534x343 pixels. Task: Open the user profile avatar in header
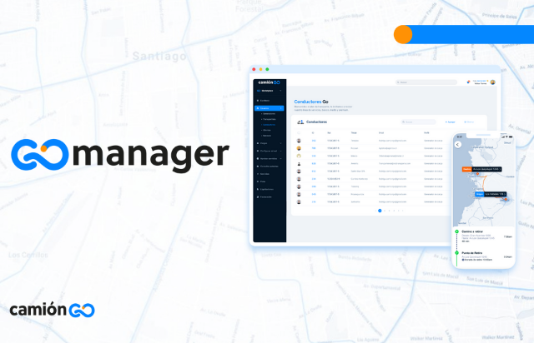click(x=492, y=82)
